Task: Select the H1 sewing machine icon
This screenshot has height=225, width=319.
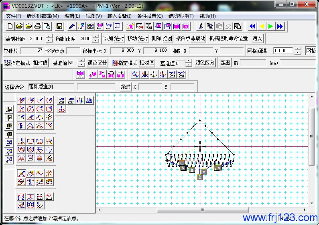Action: pos(62,100)
